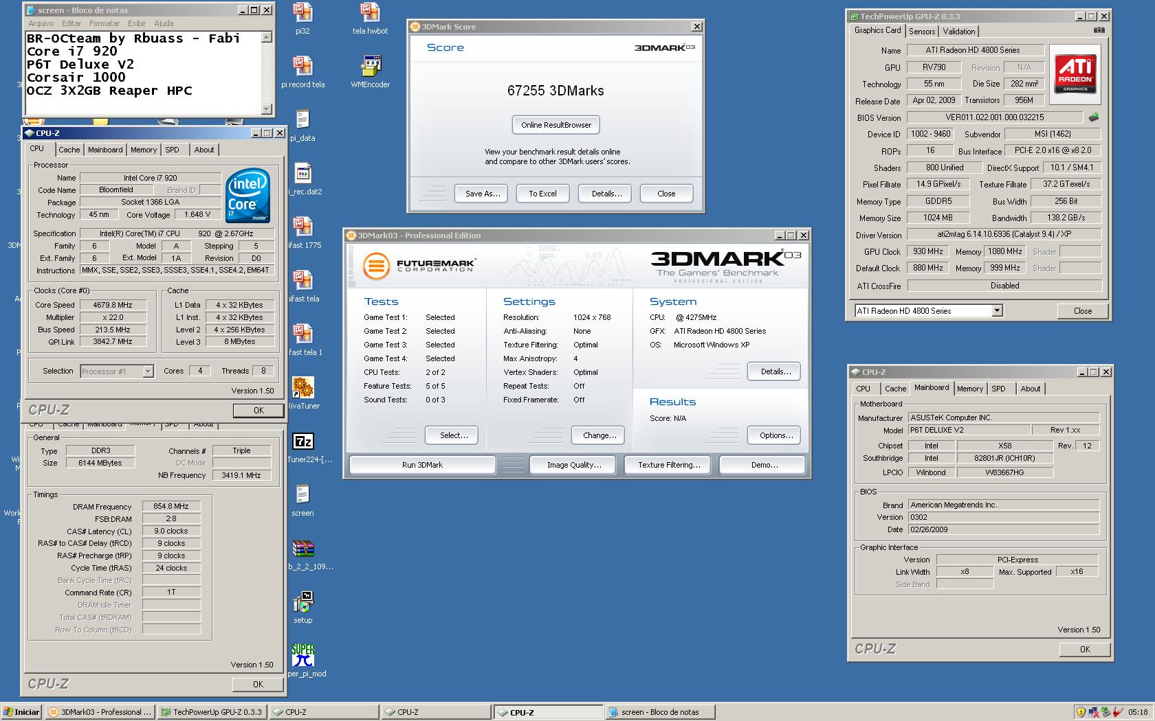Screen dimensions: 1155x721
Task: Switch to the Sensors tab in GPU-Z
Action: pyautogui.click(x=921, y=32)
